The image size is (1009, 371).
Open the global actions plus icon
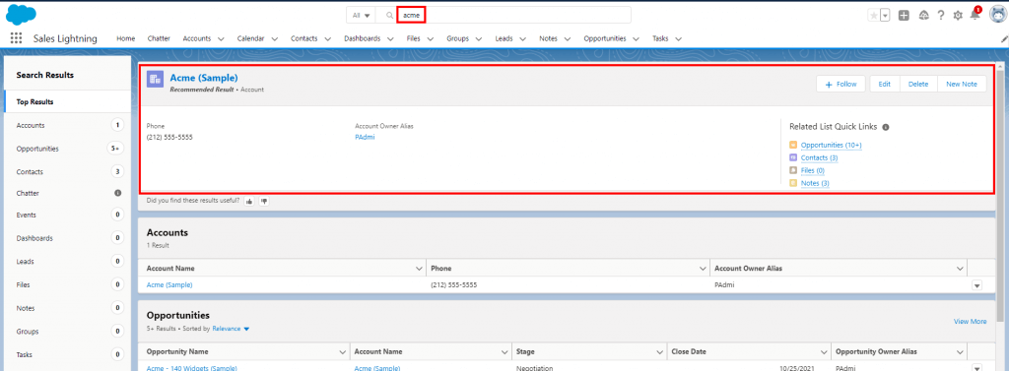904,16
